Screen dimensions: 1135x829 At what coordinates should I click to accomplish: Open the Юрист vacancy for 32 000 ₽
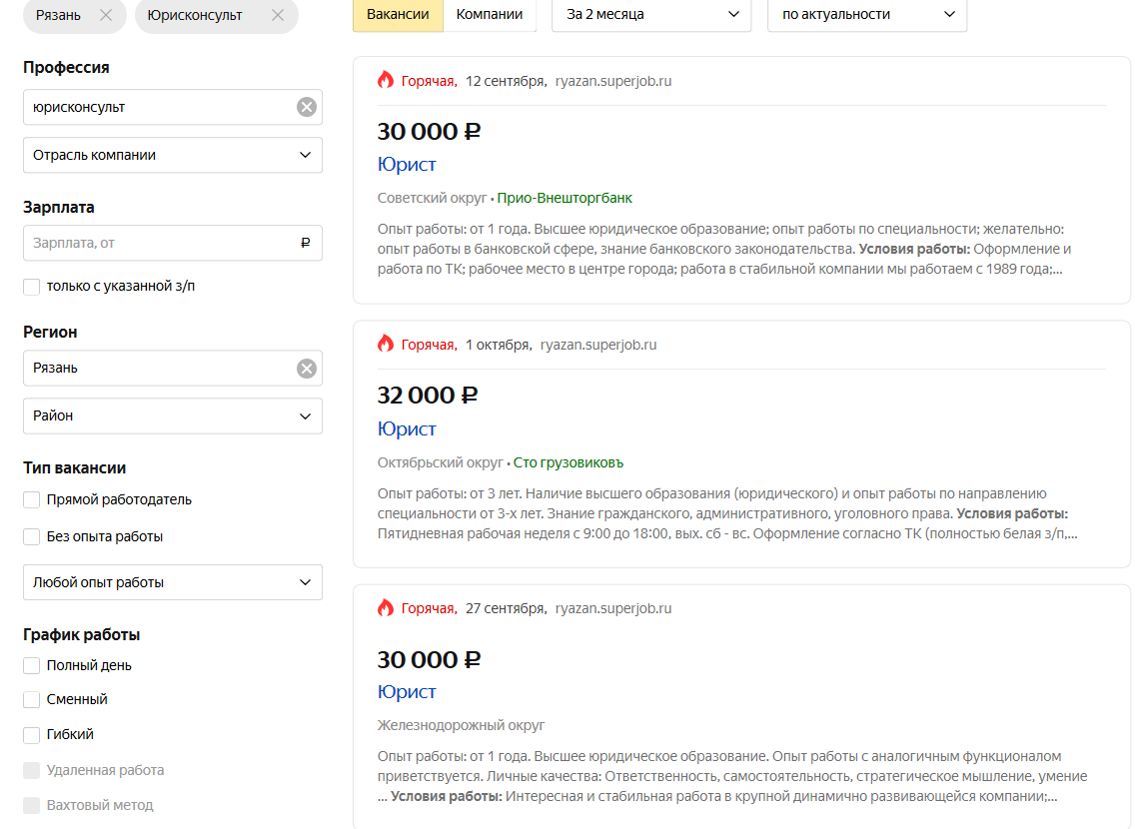pyautogui.click(x=407, y=428)
